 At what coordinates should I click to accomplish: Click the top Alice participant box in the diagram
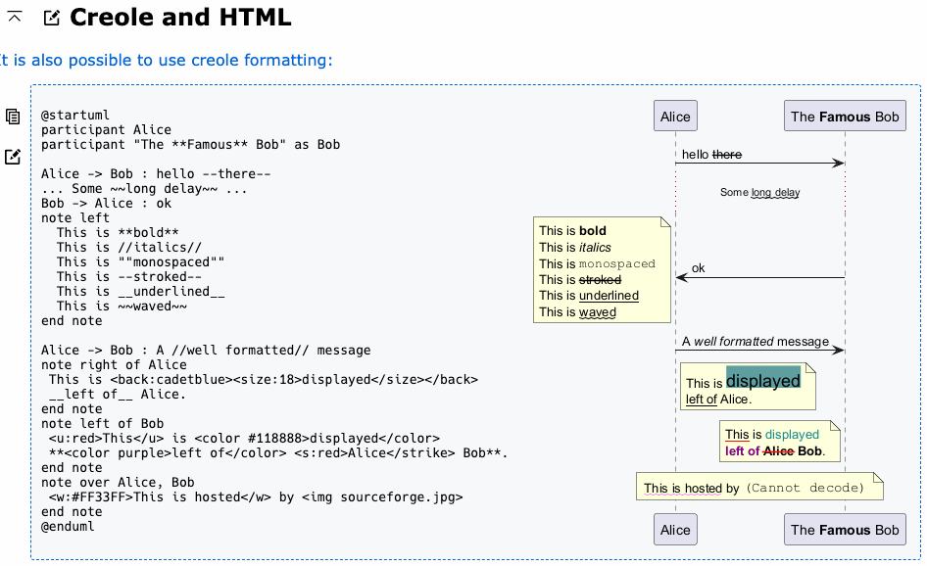675,116
